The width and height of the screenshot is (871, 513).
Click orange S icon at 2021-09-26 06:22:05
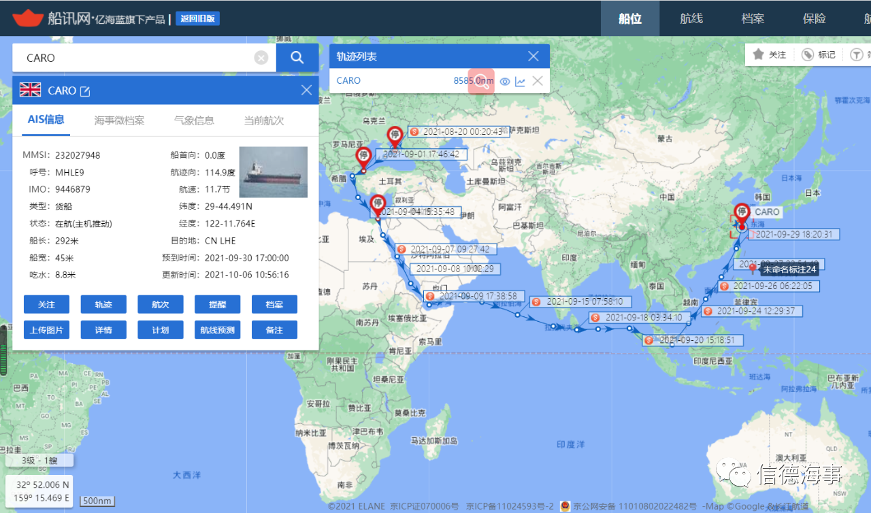(724, 286)
